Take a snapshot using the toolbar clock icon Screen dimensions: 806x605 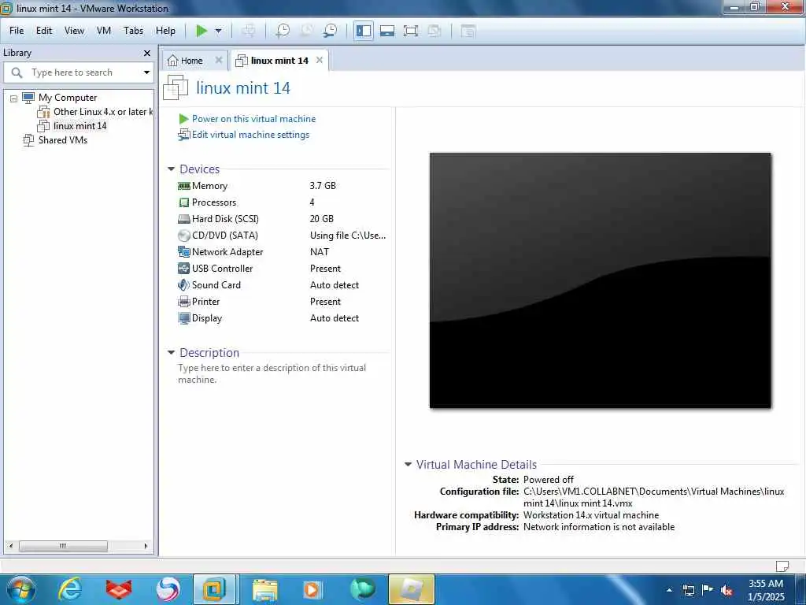283,31
